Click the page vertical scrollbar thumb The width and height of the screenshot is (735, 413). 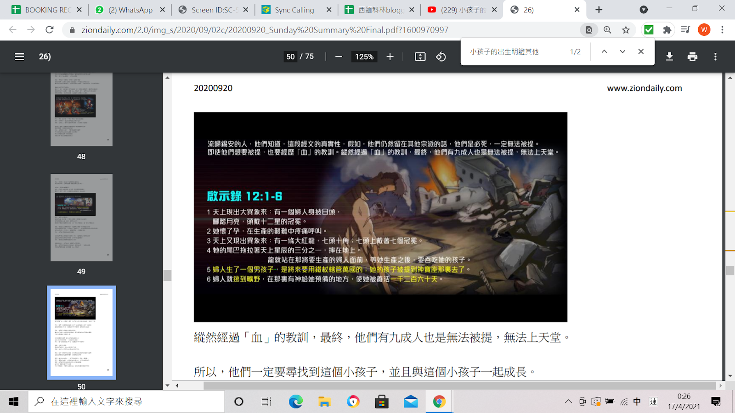(x=730, y=270)
